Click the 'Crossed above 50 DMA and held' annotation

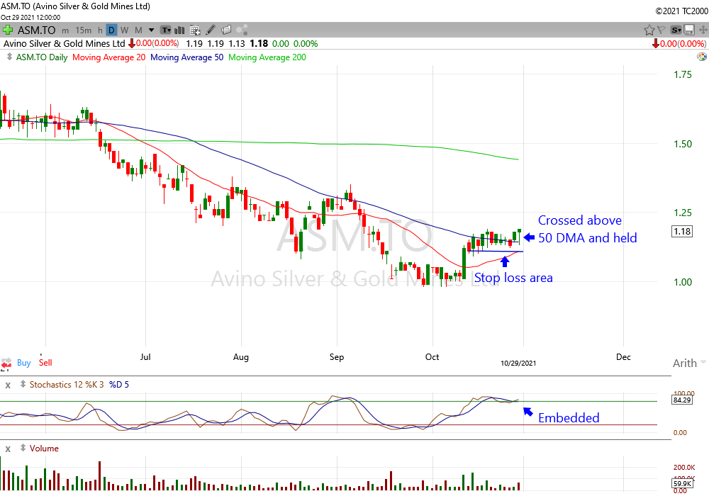pyautogui.click(x=587, y=229)
